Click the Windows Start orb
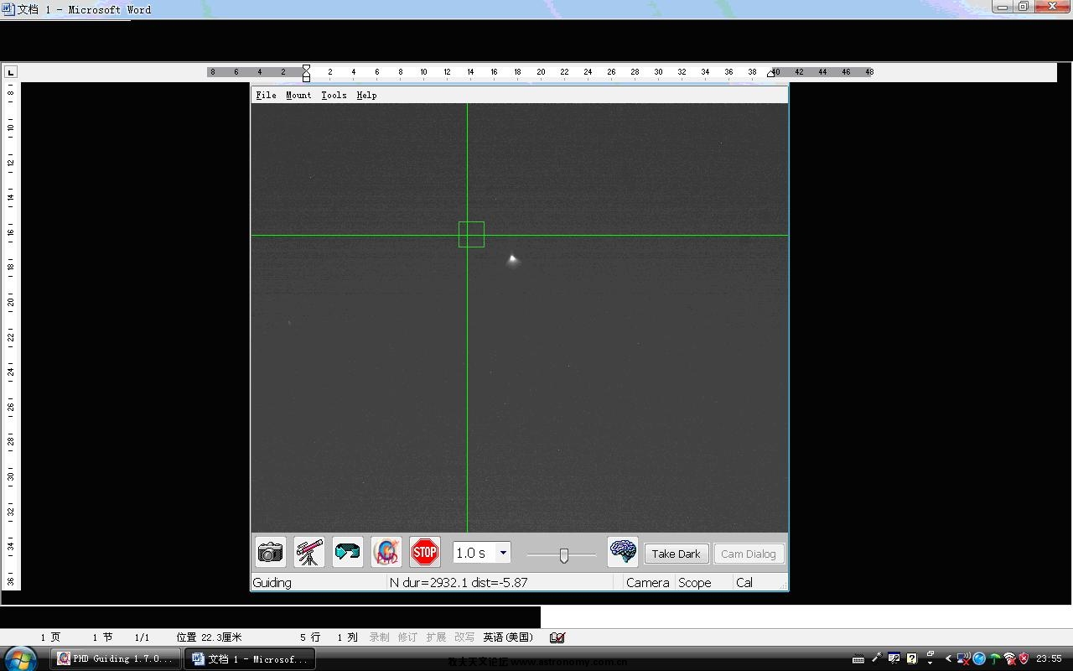 coord(21,658)
